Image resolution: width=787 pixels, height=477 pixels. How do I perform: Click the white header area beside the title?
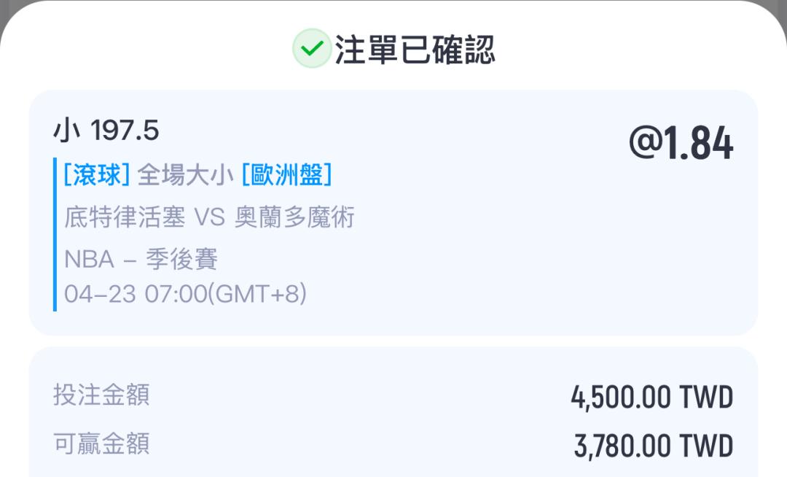tap(619, 50)
